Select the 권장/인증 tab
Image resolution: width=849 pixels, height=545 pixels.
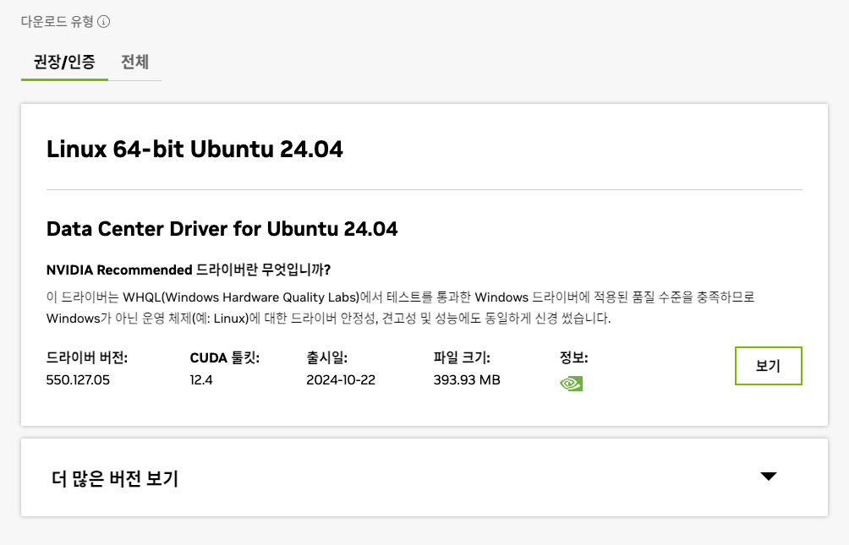[64, 63]
